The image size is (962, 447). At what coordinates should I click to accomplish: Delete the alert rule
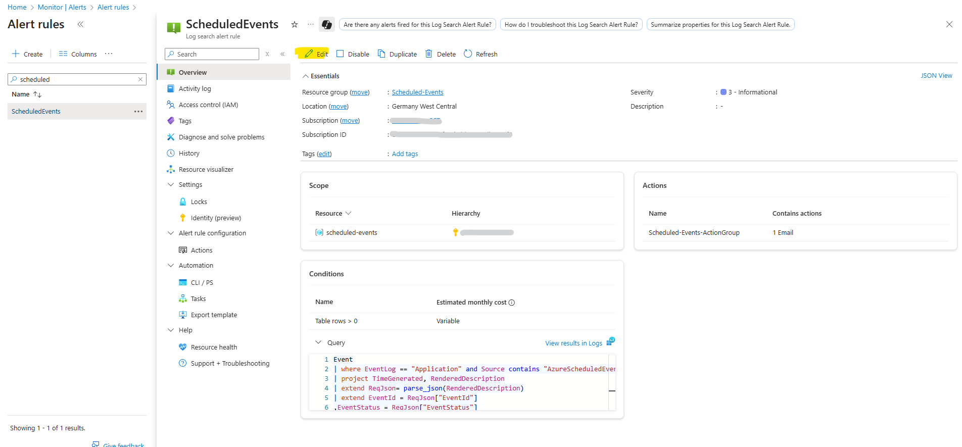441,54
